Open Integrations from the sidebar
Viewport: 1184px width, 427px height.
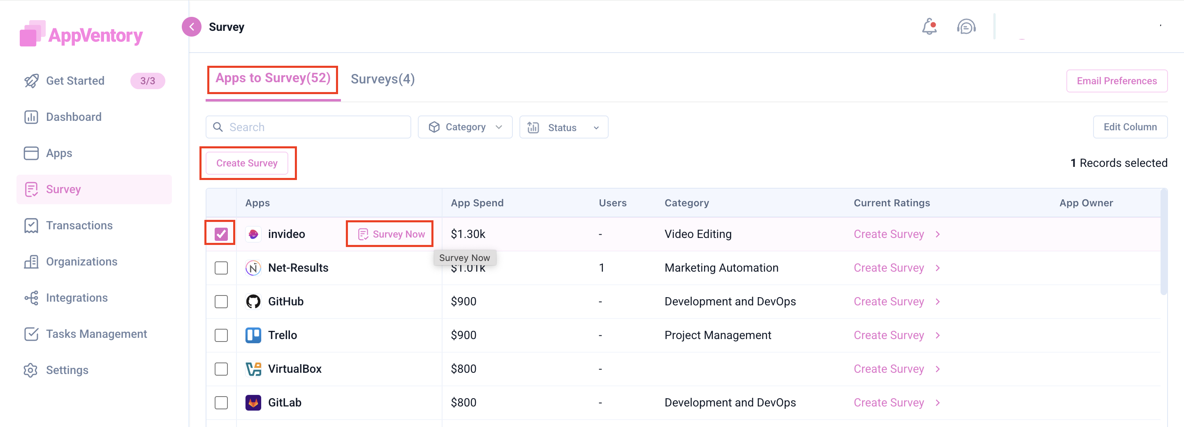click(77, 298)
